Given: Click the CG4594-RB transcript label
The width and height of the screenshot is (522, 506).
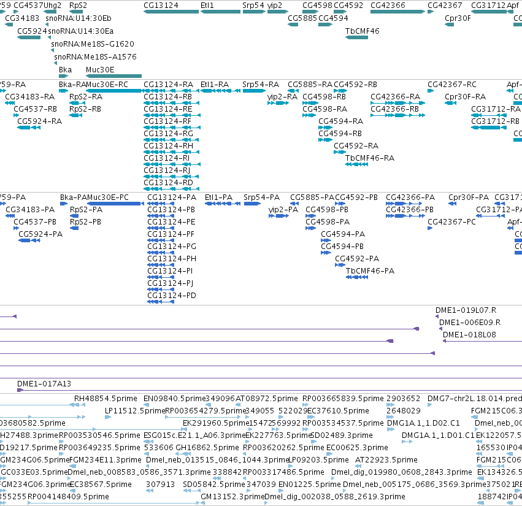Looking at the screenshot, I should click(x=340, y=134).
